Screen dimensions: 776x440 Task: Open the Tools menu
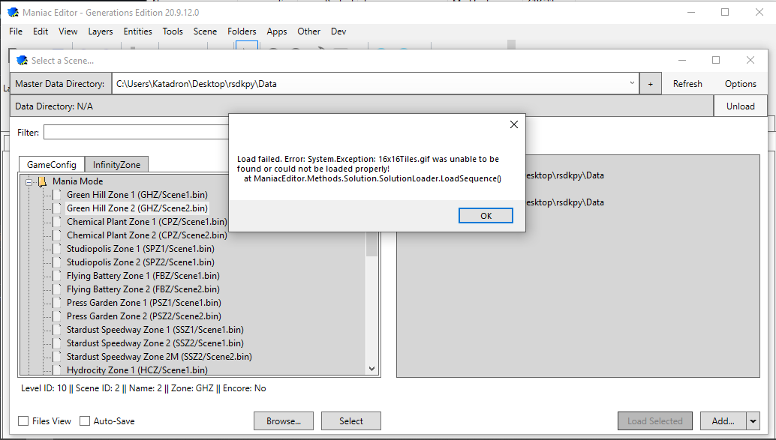173,31
